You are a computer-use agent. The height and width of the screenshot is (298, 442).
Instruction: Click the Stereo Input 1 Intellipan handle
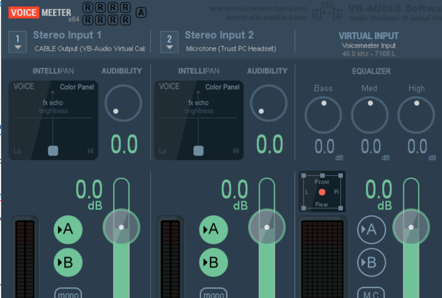[x=53, y=151]
